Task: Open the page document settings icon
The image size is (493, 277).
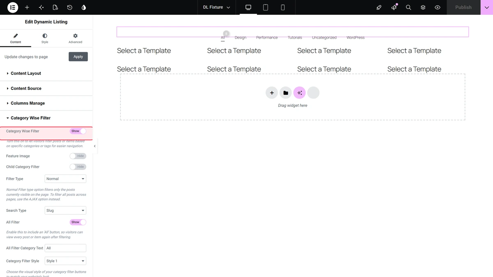Action: pyautogui.click(x=55, y=7)
